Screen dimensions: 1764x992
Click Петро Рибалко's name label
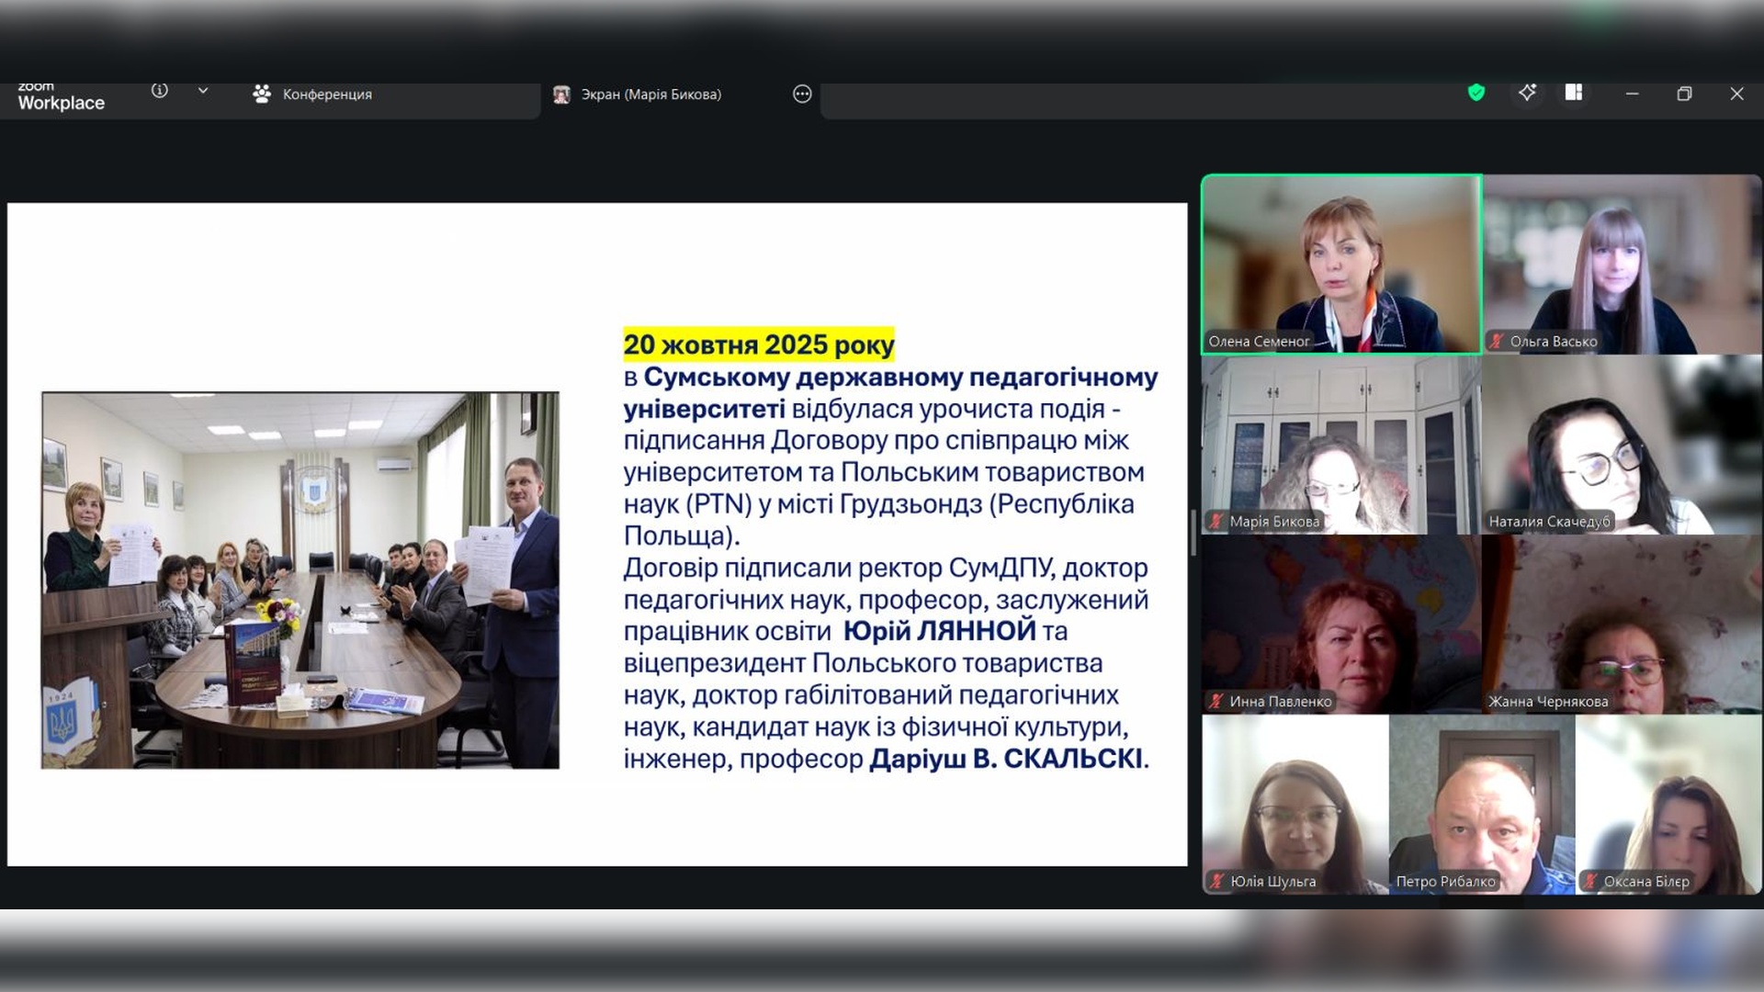(x=1446, y=882)
